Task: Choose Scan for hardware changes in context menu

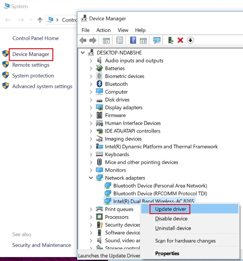Action: 190,241
